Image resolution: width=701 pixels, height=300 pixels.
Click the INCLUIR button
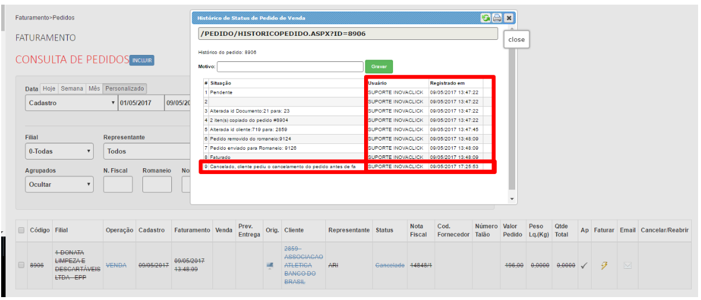[x=142, y=60]
